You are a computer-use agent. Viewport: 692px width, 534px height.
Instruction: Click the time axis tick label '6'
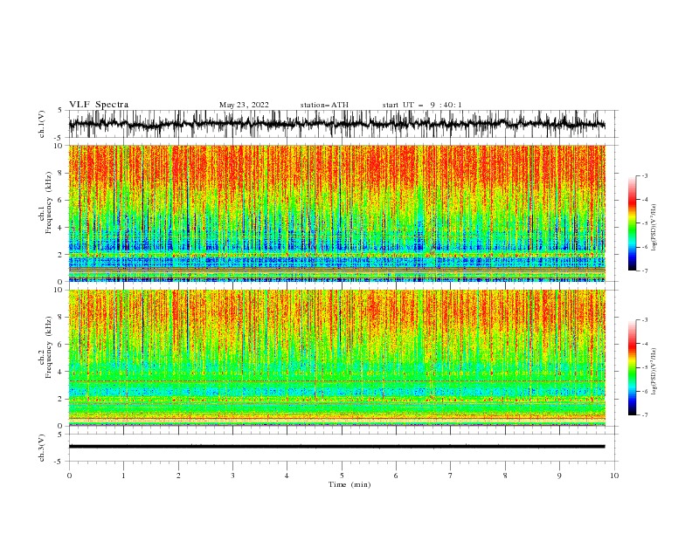click(x=397, y=476)
